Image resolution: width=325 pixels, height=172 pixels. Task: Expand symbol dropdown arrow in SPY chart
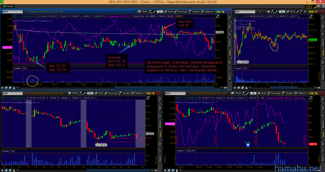(257, 12)
